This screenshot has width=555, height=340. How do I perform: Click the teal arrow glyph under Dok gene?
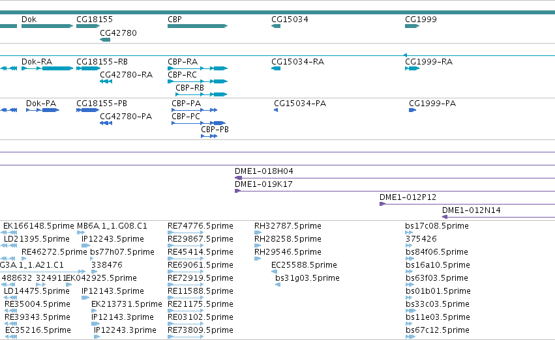tap(47, 26)
